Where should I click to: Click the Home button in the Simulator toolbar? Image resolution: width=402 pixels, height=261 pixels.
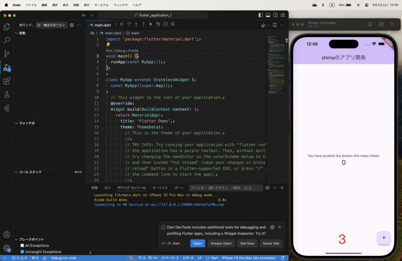tap(370, 24)
